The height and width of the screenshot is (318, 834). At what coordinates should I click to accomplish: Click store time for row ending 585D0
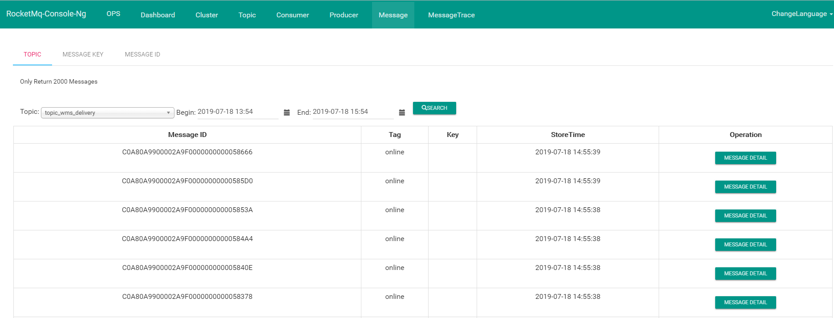(x=568, y=181)
